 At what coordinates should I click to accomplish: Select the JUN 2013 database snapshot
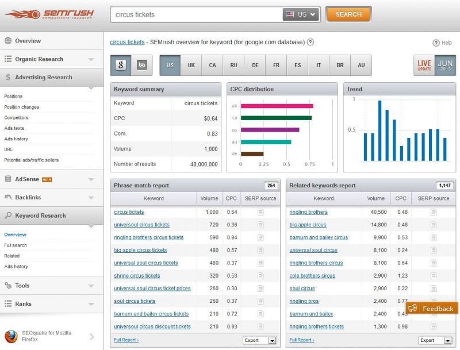pos(445,65)
